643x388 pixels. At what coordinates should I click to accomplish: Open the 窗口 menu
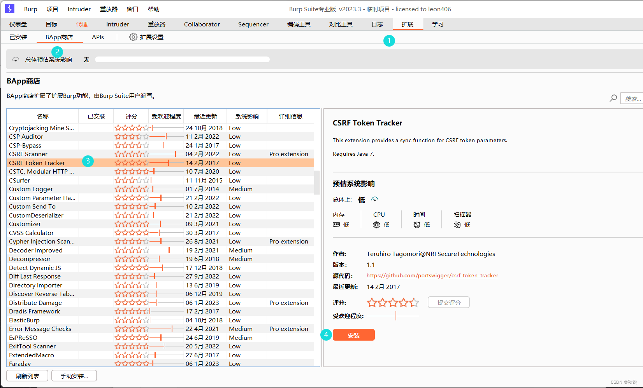[x=133, y=9]
